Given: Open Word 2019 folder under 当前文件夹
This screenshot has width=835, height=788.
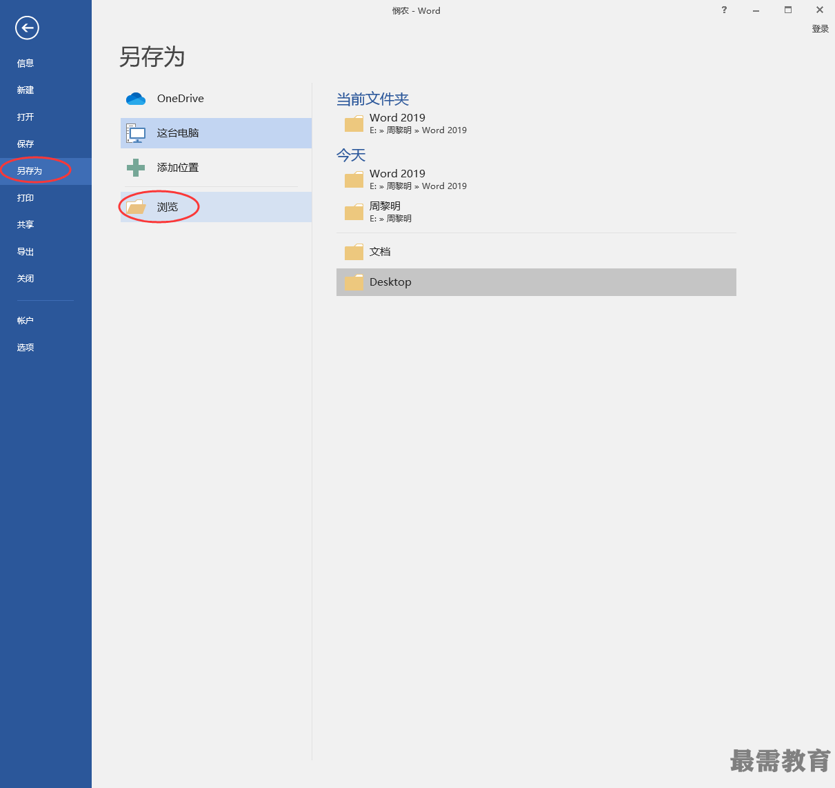Looking at the screenshot, I should click(x=536, y=124).
